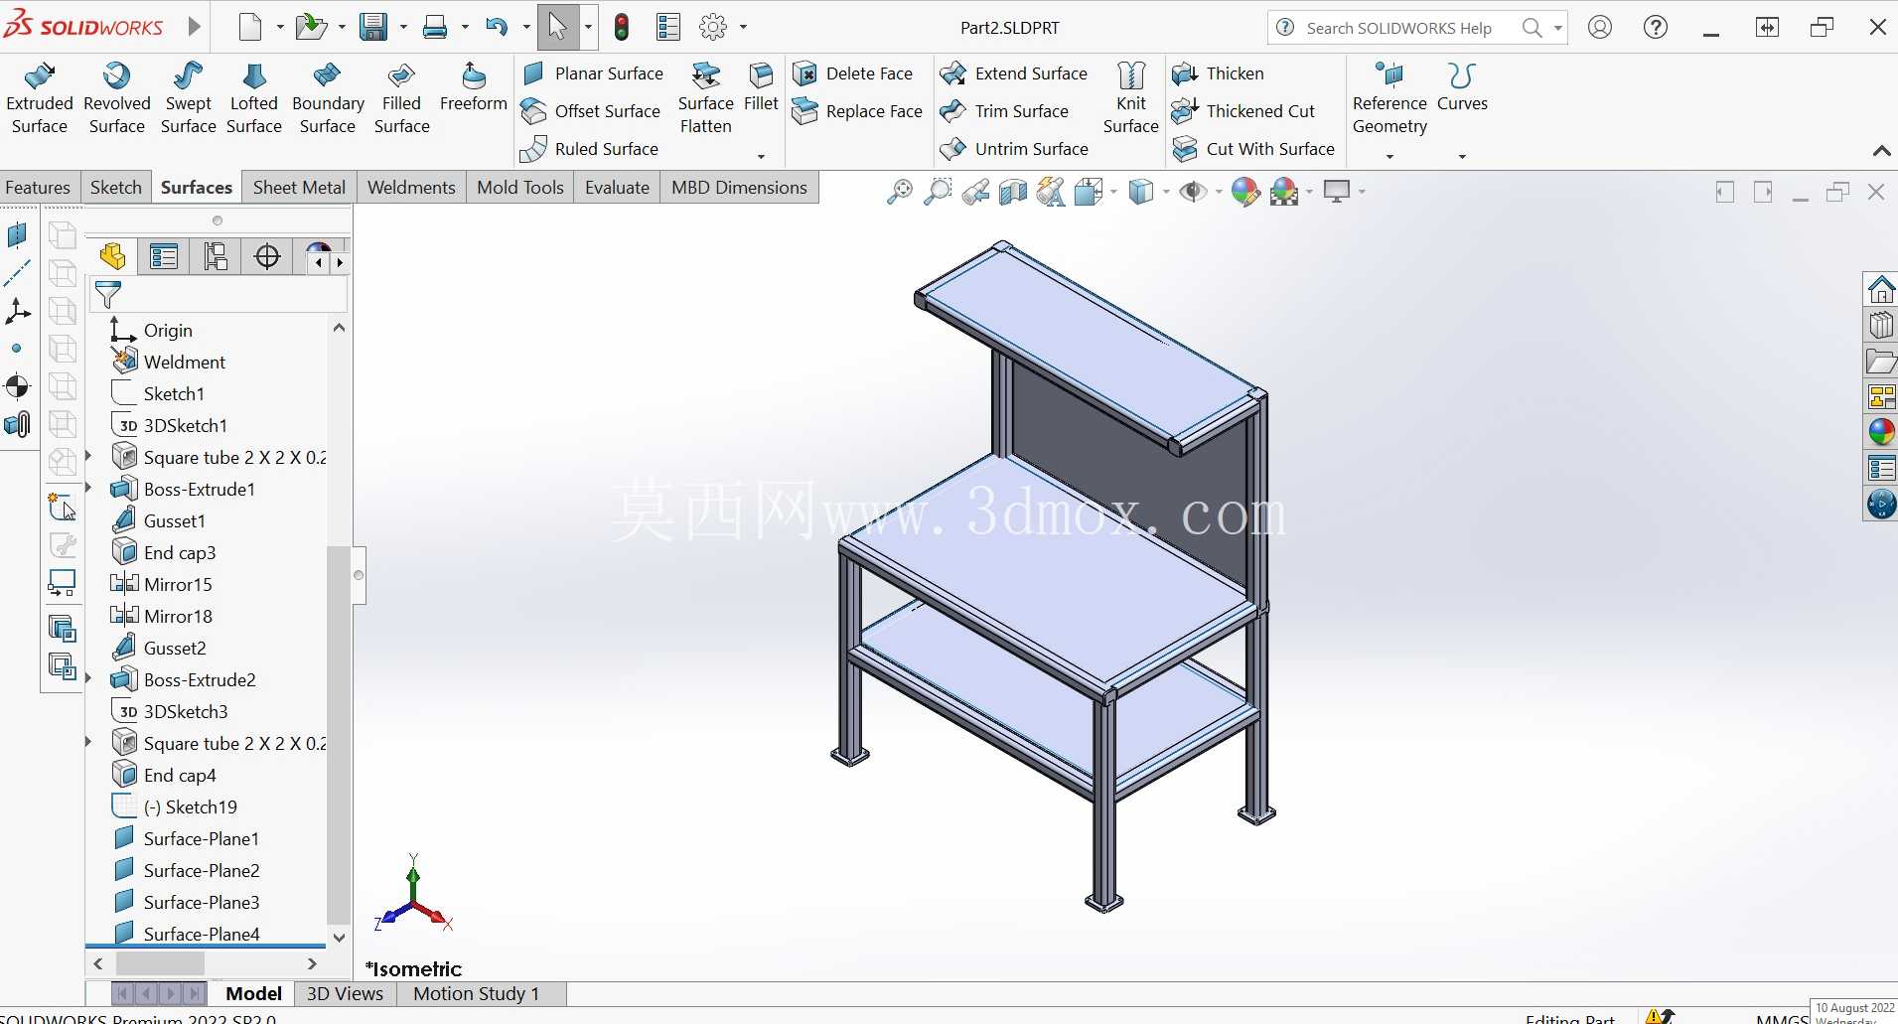Image resolution: width=1898 pixels, height=1024 pixels.
Task: Go to the Mold Tools tab
Action: click(520, 188)
